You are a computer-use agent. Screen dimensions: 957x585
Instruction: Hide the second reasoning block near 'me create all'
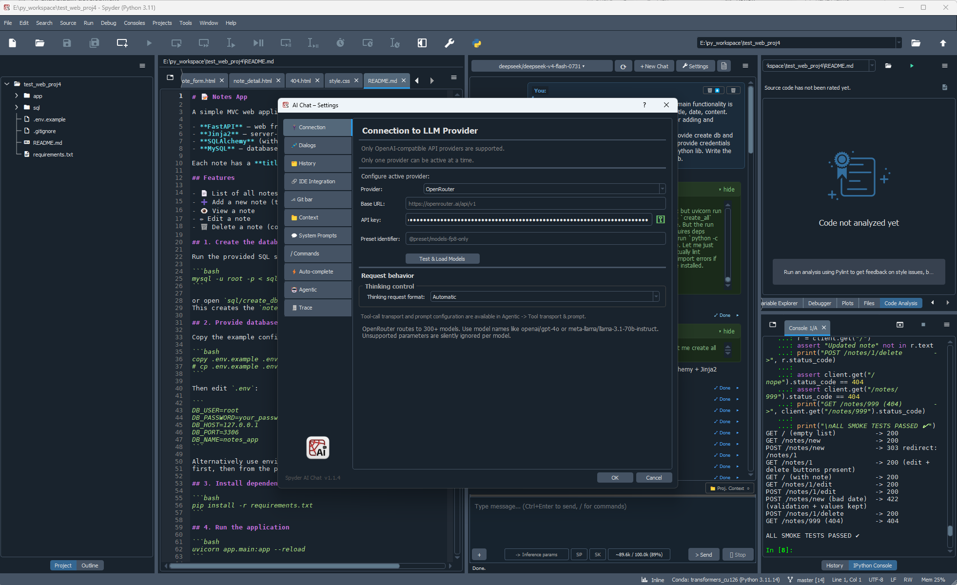[726, 331]
